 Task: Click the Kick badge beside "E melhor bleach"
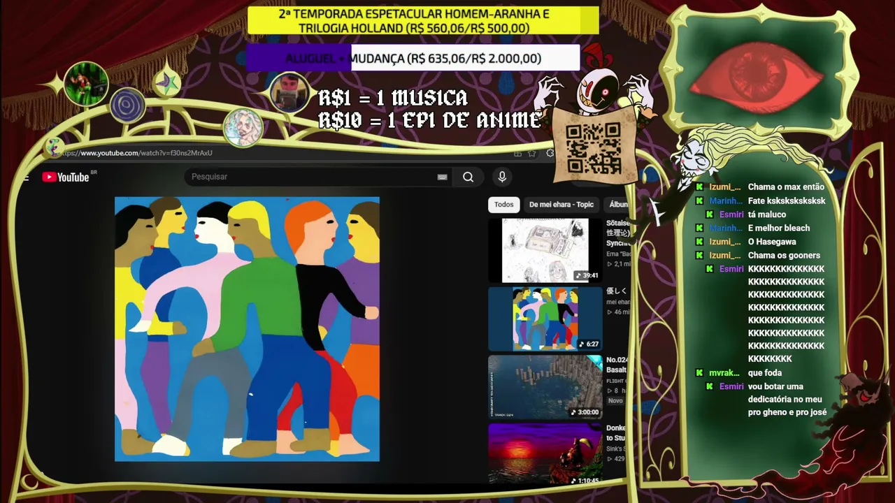coord(699,228)
